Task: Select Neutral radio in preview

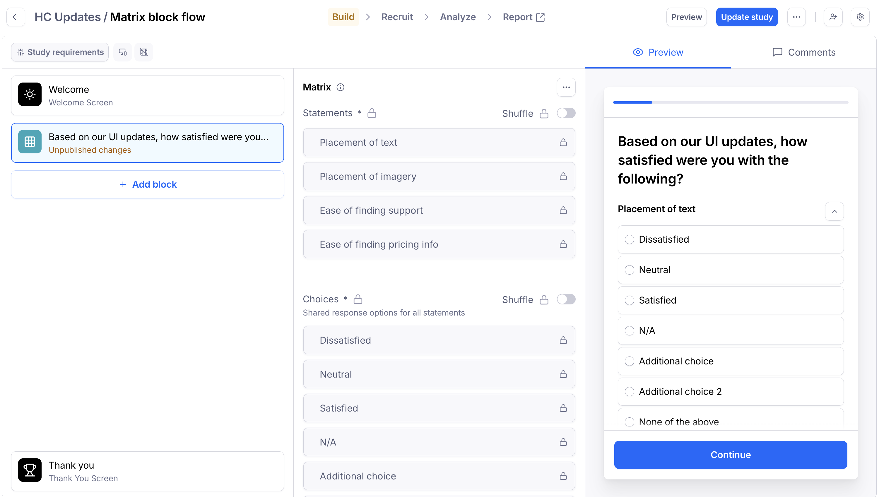Action: pos(629,270)
